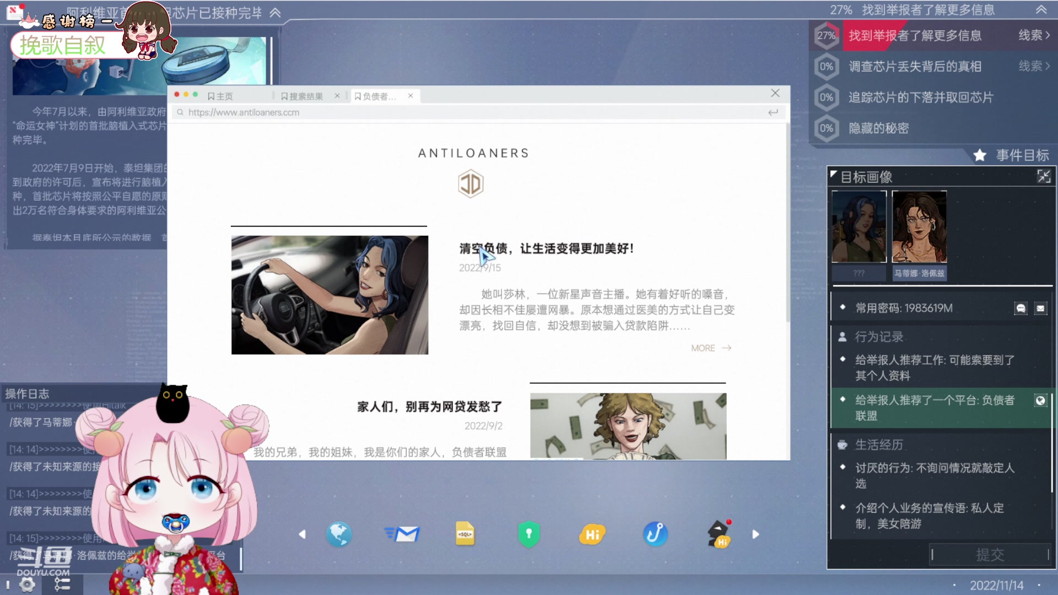Viewport: 1058px width, 595px height.
Task: Select objective 调查芯片丢失背后的真相
Action: coord(915,66)
